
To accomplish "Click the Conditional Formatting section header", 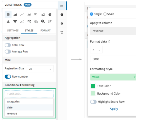I will pyautogui.click(x=29, y=85).
